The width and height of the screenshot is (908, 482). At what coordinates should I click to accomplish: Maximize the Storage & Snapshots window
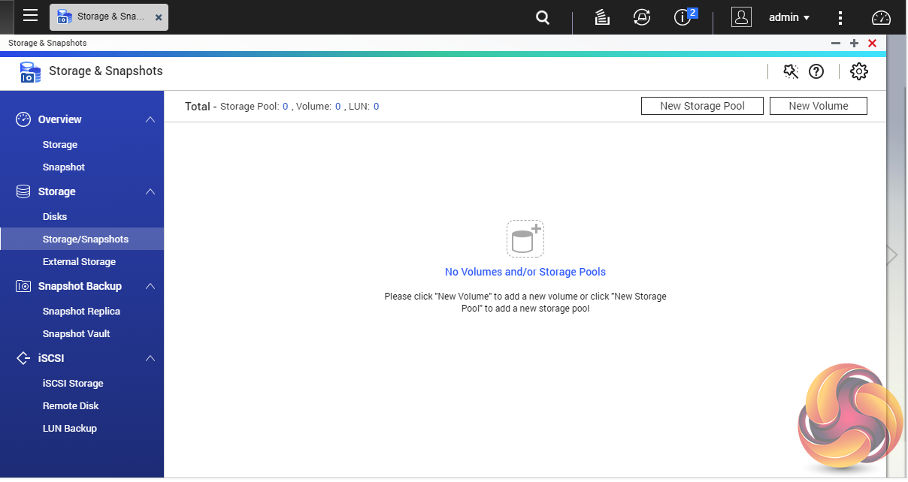coord(854,44)
